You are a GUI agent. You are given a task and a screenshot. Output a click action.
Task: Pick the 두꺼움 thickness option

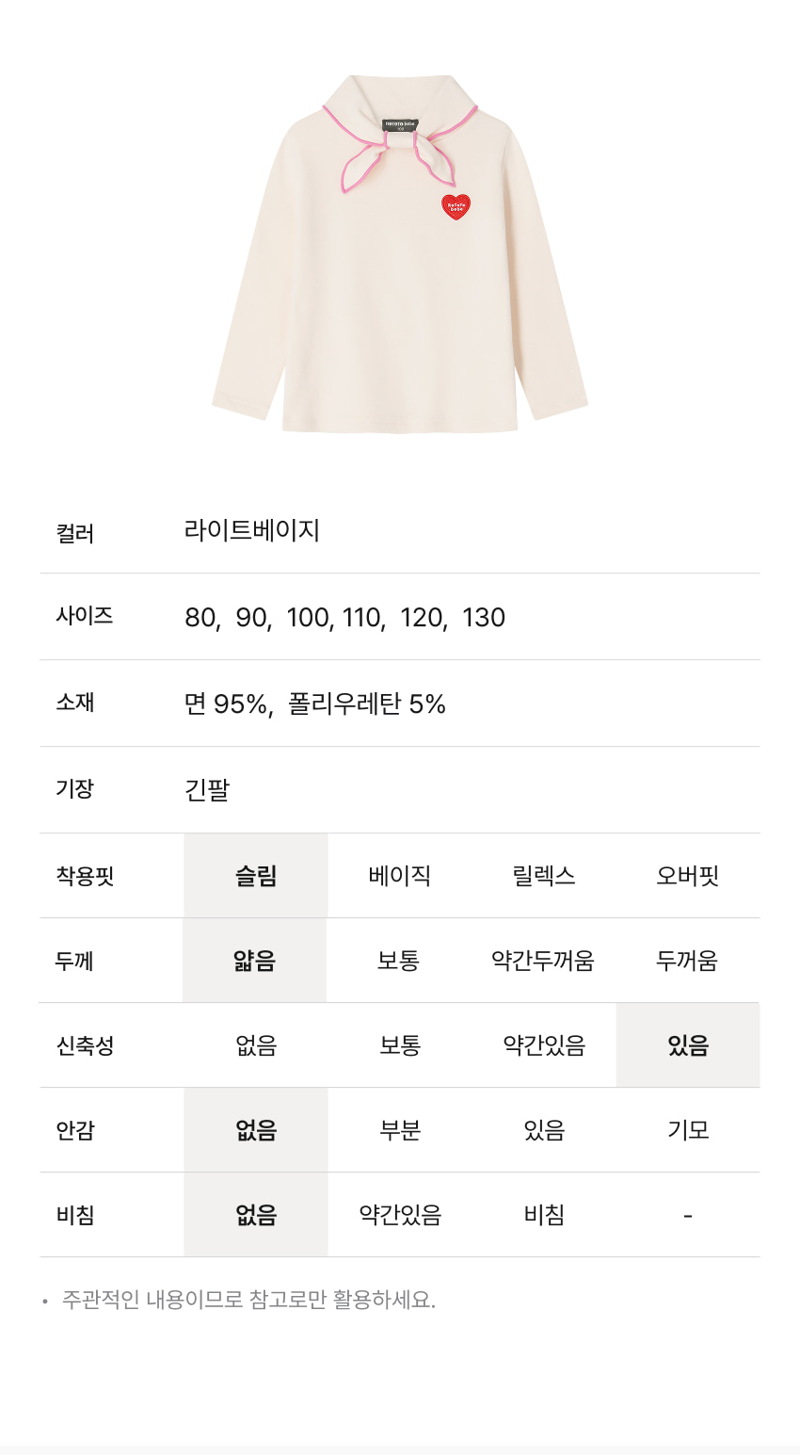coord(687,961)
